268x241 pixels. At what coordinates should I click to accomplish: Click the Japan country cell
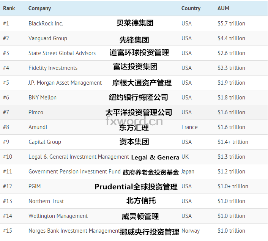pyautogui.click(x=188, y=172)
